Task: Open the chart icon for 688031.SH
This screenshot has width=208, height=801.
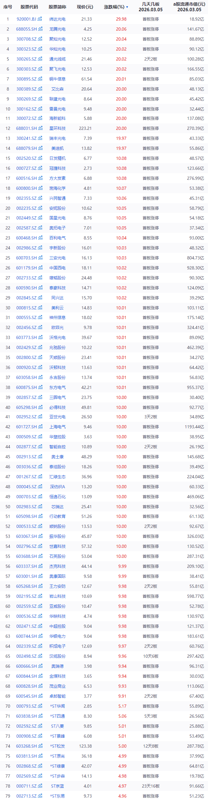Action: coord(40,128)
